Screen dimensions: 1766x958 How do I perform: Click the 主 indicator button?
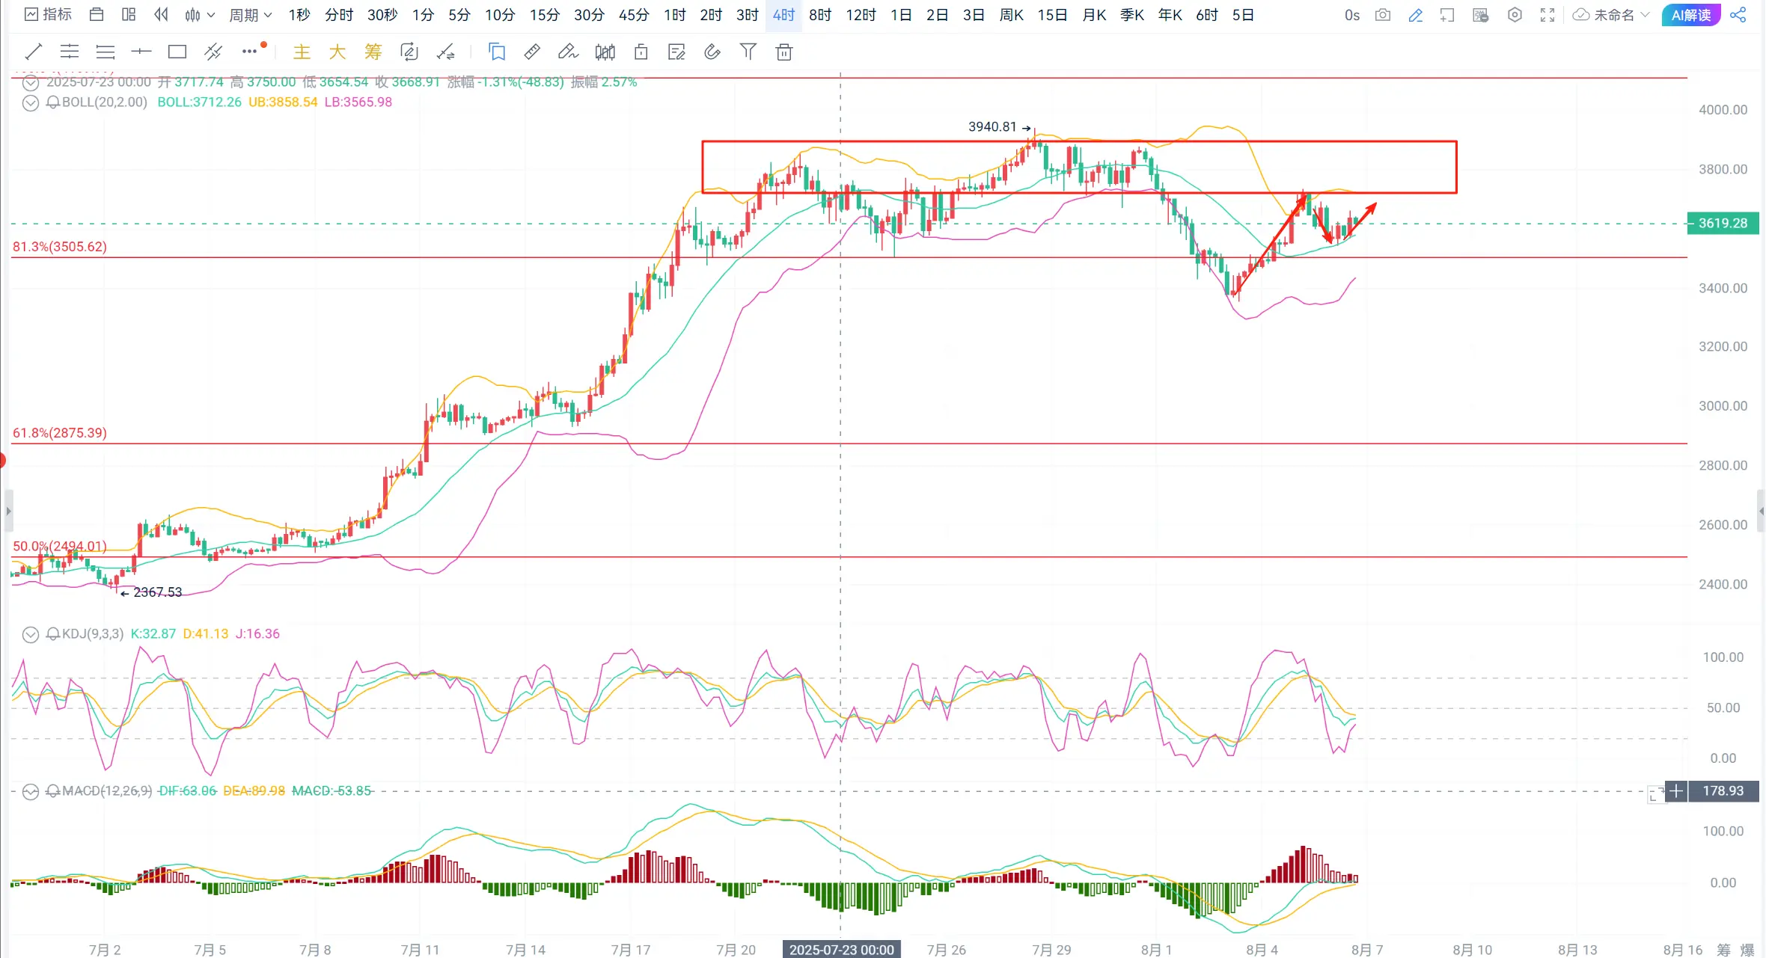[x=302, y=52]
